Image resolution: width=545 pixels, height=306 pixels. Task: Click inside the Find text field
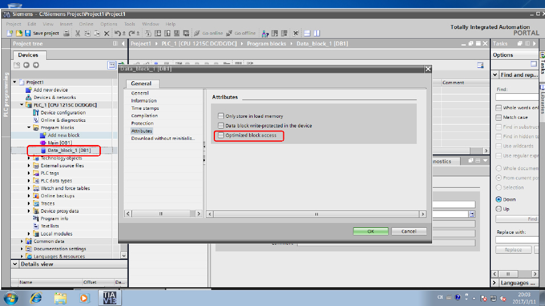517,97
